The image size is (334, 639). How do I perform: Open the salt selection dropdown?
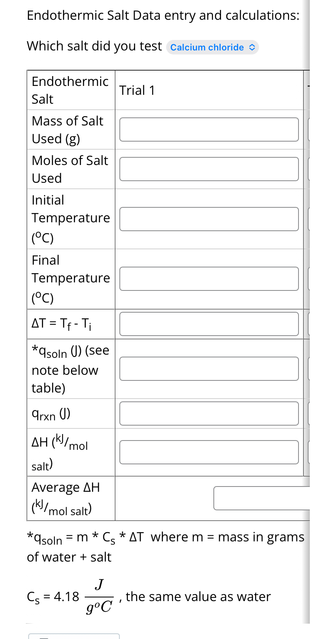click(x=212, y=47)
